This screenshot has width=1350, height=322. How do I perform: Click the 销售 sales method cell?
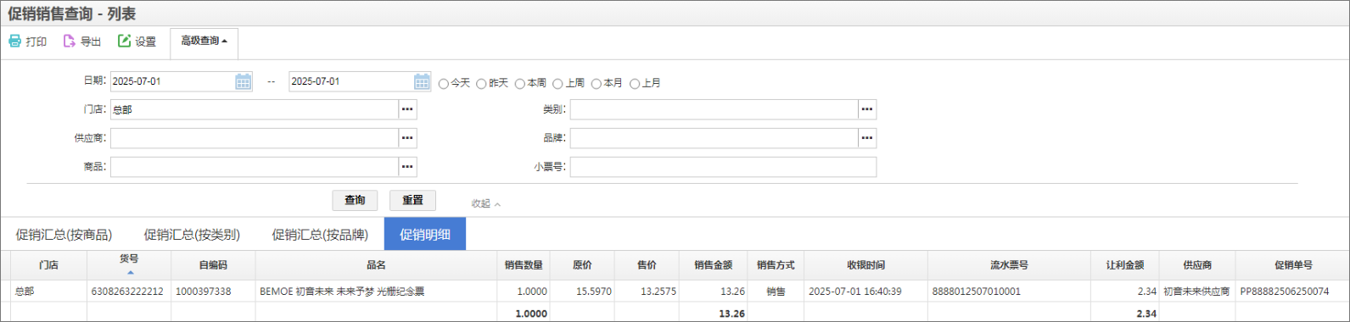coord(776,291)
